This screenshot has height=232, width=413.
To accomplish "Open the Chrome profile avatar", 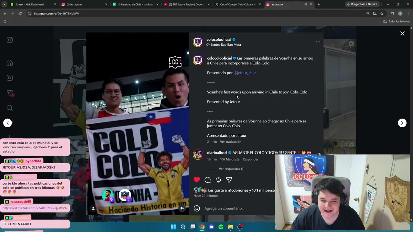I will [x=400, y=14].
